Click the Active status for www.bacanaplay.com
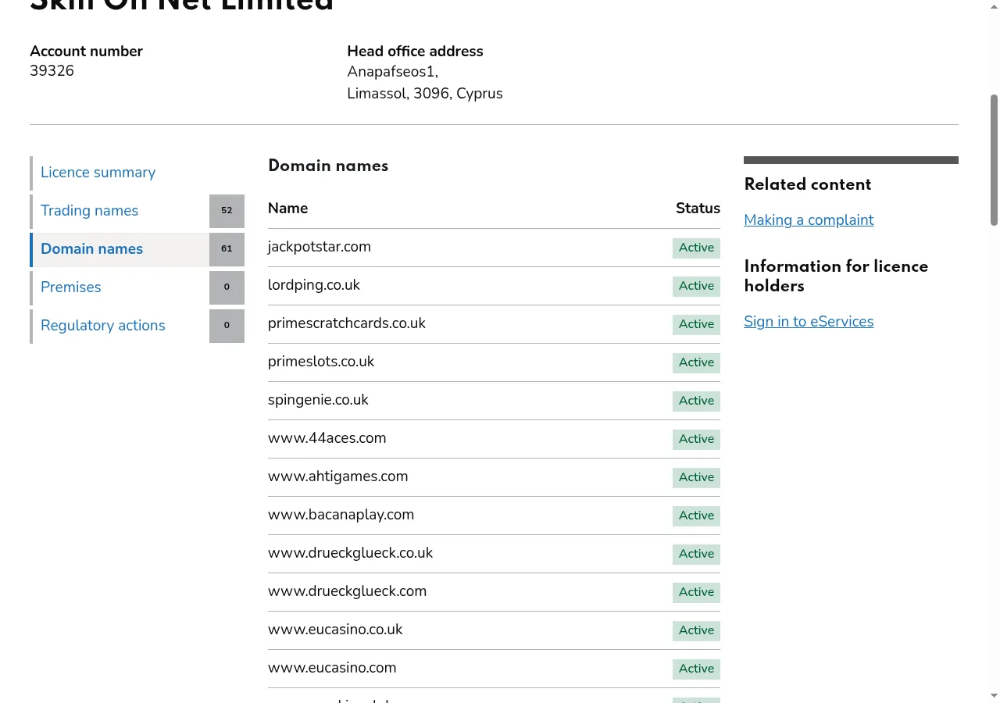The height and width of the screenshot is (703, 1000). pyautogui.click(x=696, y=516)
